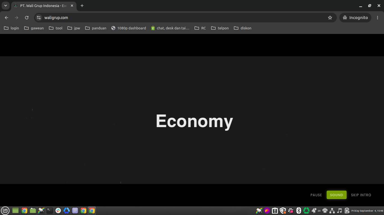Screen dimensions: 384x215
Task: Skip the intro
Action: (x=361, y=195)
